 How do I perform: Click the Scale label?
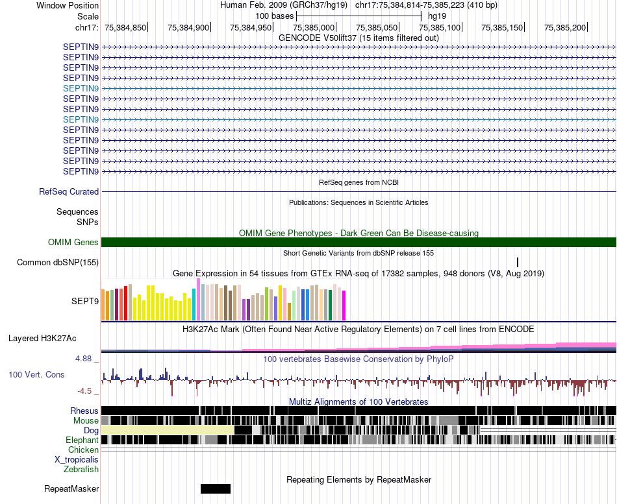click(88, 16)
